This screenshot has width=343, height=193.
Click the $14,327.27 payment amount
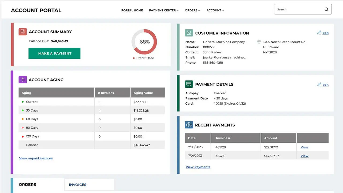(271, 156)
